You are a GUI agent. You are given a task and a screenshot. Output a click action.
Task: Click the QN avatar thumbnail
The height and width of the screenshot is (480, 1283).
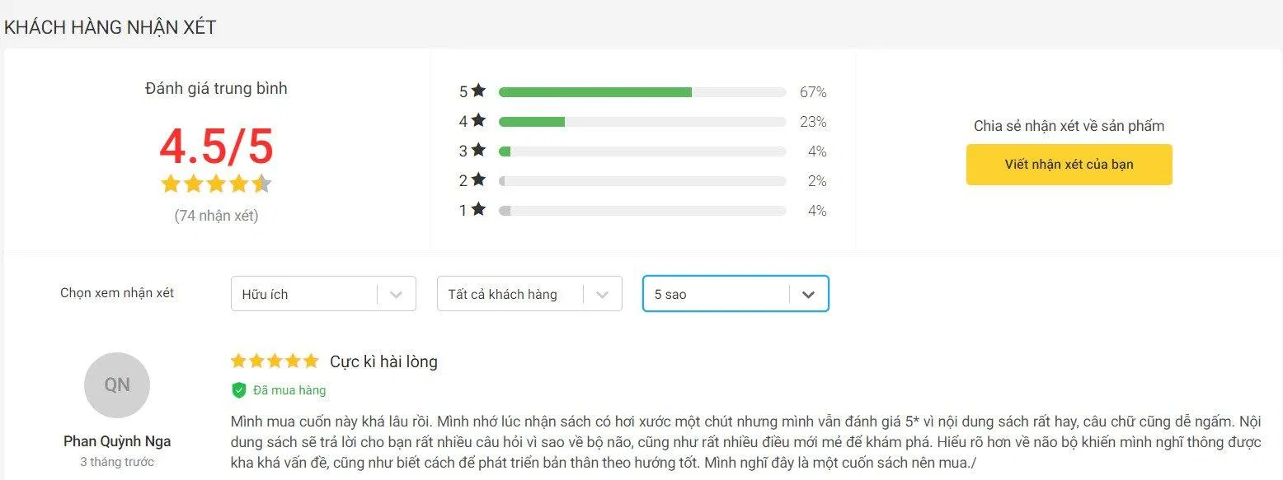coord(116,384)
